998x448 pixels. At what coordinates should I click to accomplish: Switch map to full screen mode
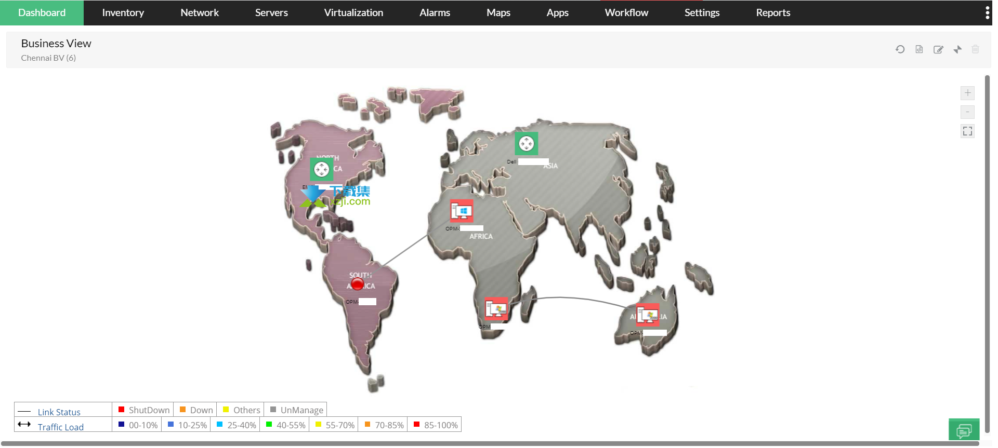click(967, 131)
